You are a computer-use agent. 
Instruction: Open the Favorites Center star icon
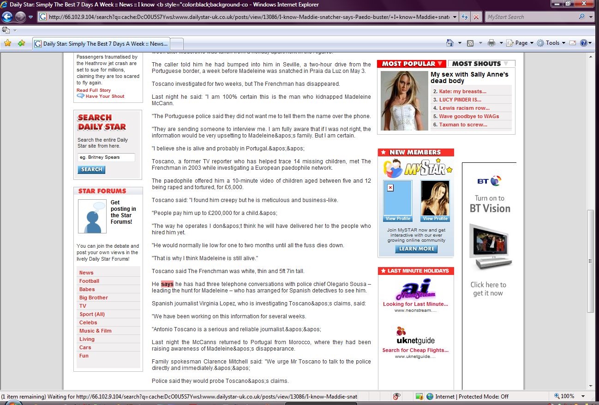click(7, 43)
